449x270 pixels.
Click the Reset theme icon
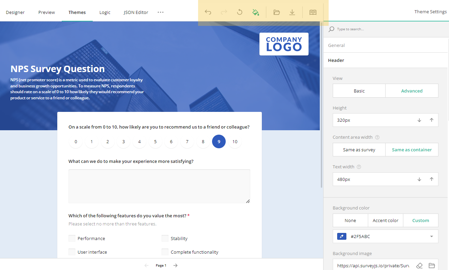click(240, 12)
